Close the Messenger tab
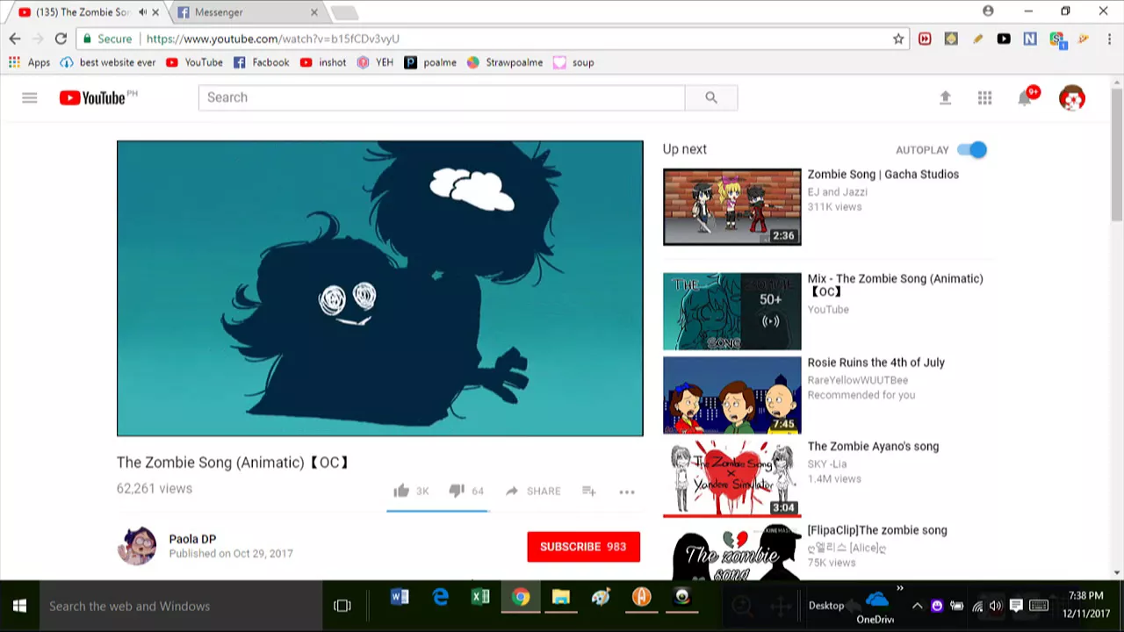The image size is (1124, 632). [x=314, y=12]
